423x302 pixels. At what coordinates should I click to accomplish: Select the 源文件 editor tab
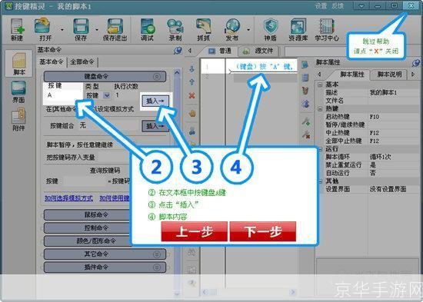pos(258,51)
